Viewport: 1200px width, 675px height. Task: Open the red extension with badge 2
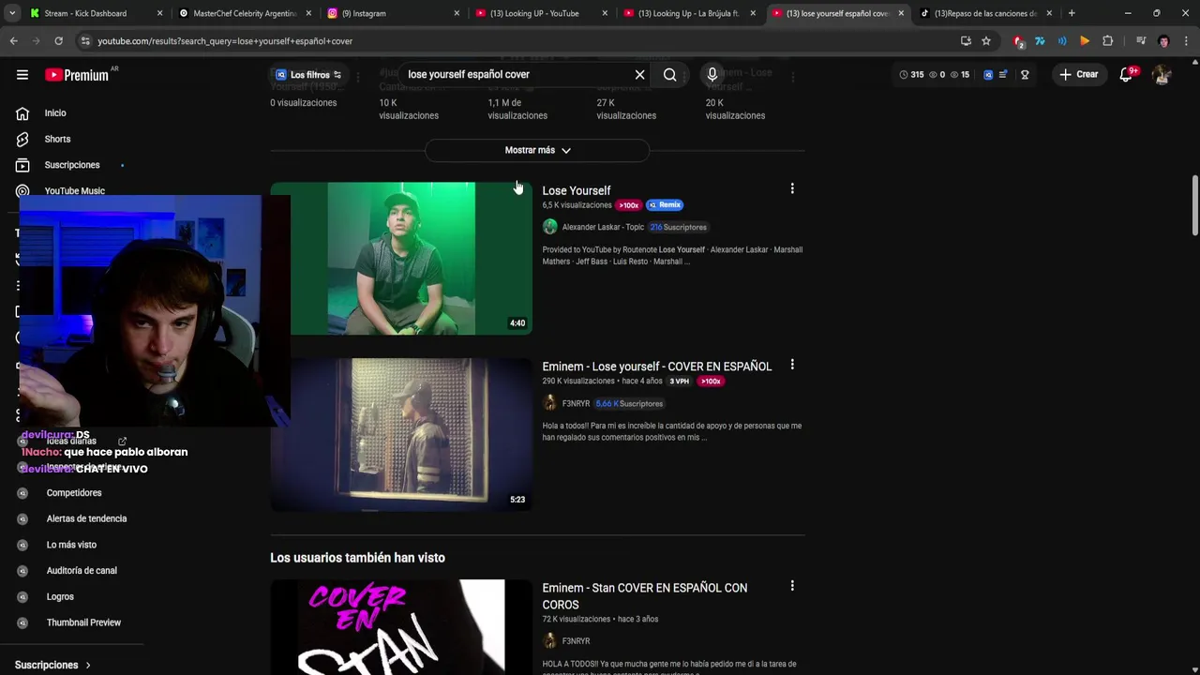pyautogui.click(x=1018, y=41)
